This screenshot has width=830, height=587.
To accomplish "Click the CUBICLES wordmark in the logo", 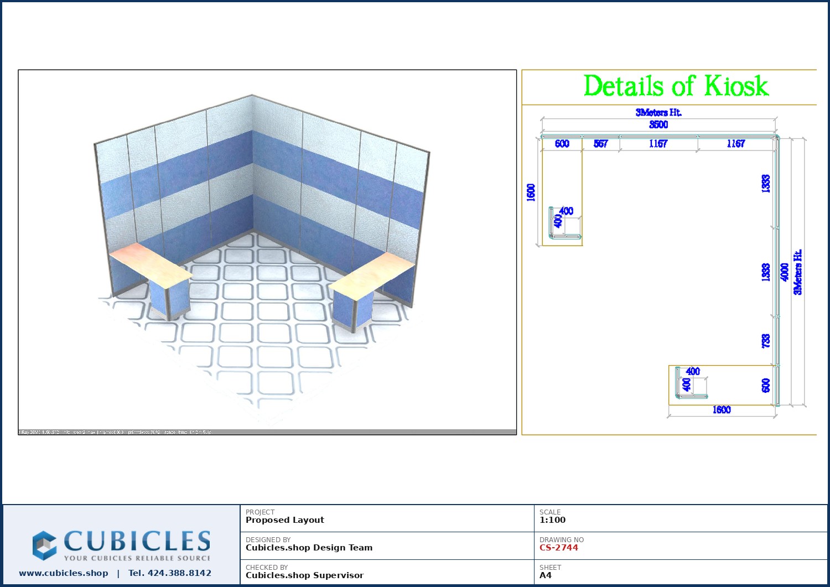I will pyautogui.click(x=137, y=541).
